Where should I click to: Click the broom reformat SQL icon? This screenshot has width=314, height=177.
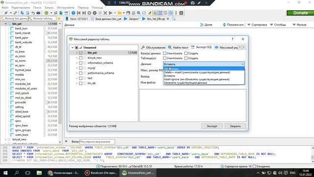click(149, 13)
